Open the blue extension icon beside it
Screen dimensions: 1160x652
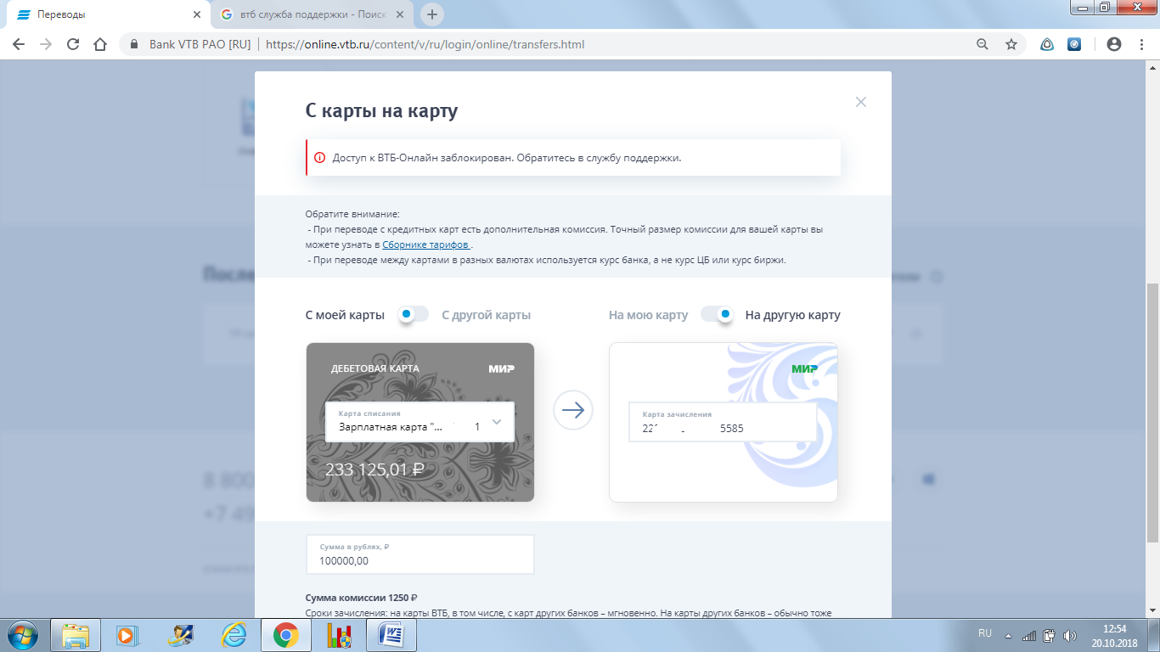pyautogui.click(x=1074, y=44)
